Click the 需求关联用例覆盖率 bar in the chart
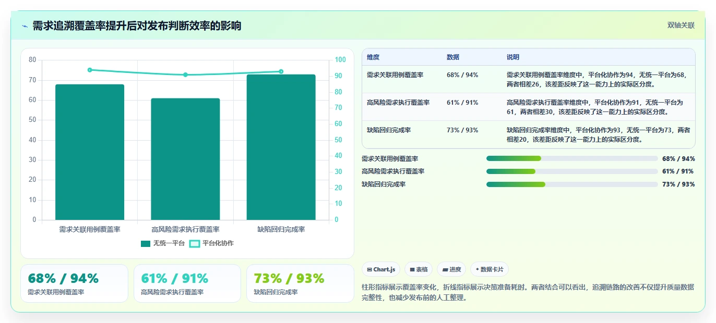Screen dimensions: 716x323 (x=90, y=152)
